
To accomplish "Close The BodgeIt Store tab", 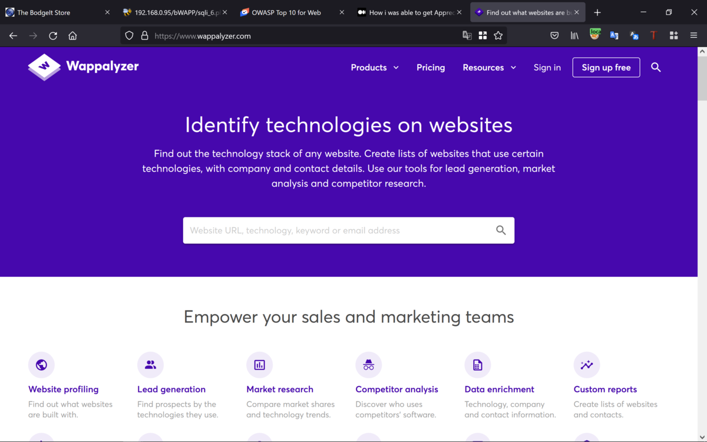I will [107, 12].
